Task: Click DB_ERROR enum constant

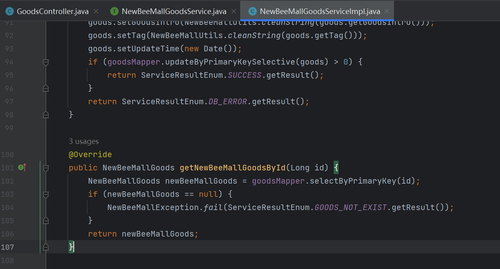Action: (228, 101)
